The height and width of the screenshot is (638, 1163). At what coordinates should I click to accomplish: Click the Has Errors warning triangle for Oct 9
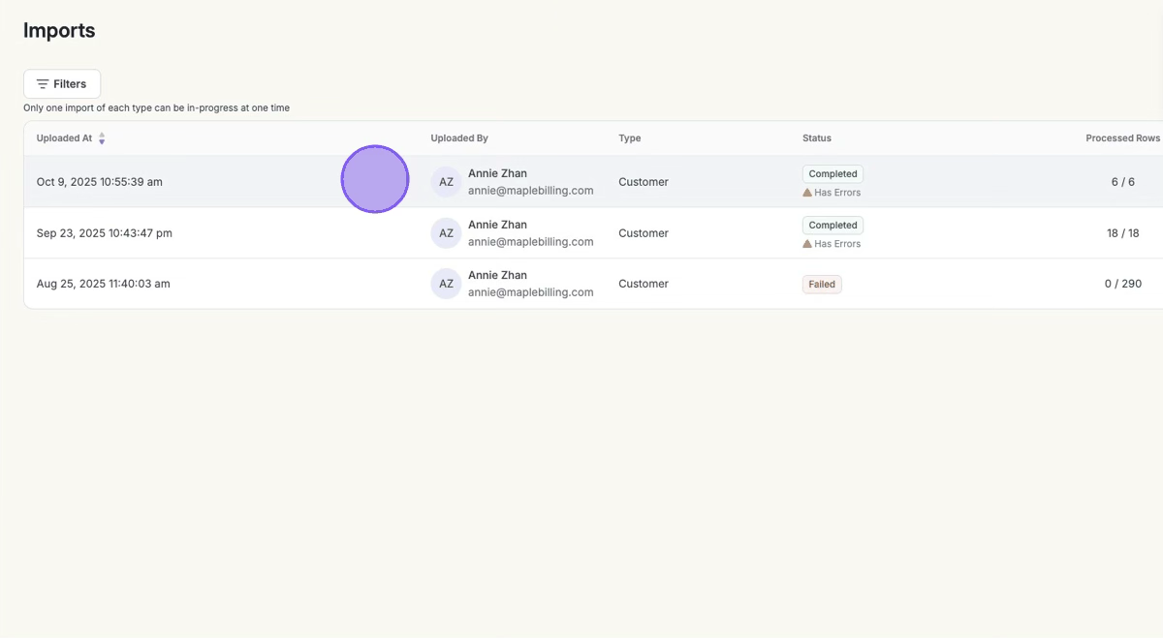point(807,193)
